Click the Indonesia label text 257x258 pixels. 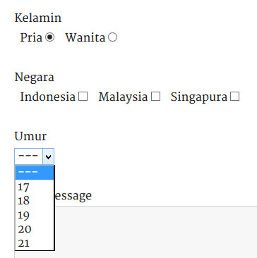tap(48, 97)
